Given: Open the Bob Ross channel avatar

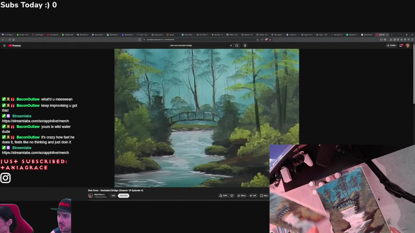Looking at the screenshot, I should coord(90,195).
